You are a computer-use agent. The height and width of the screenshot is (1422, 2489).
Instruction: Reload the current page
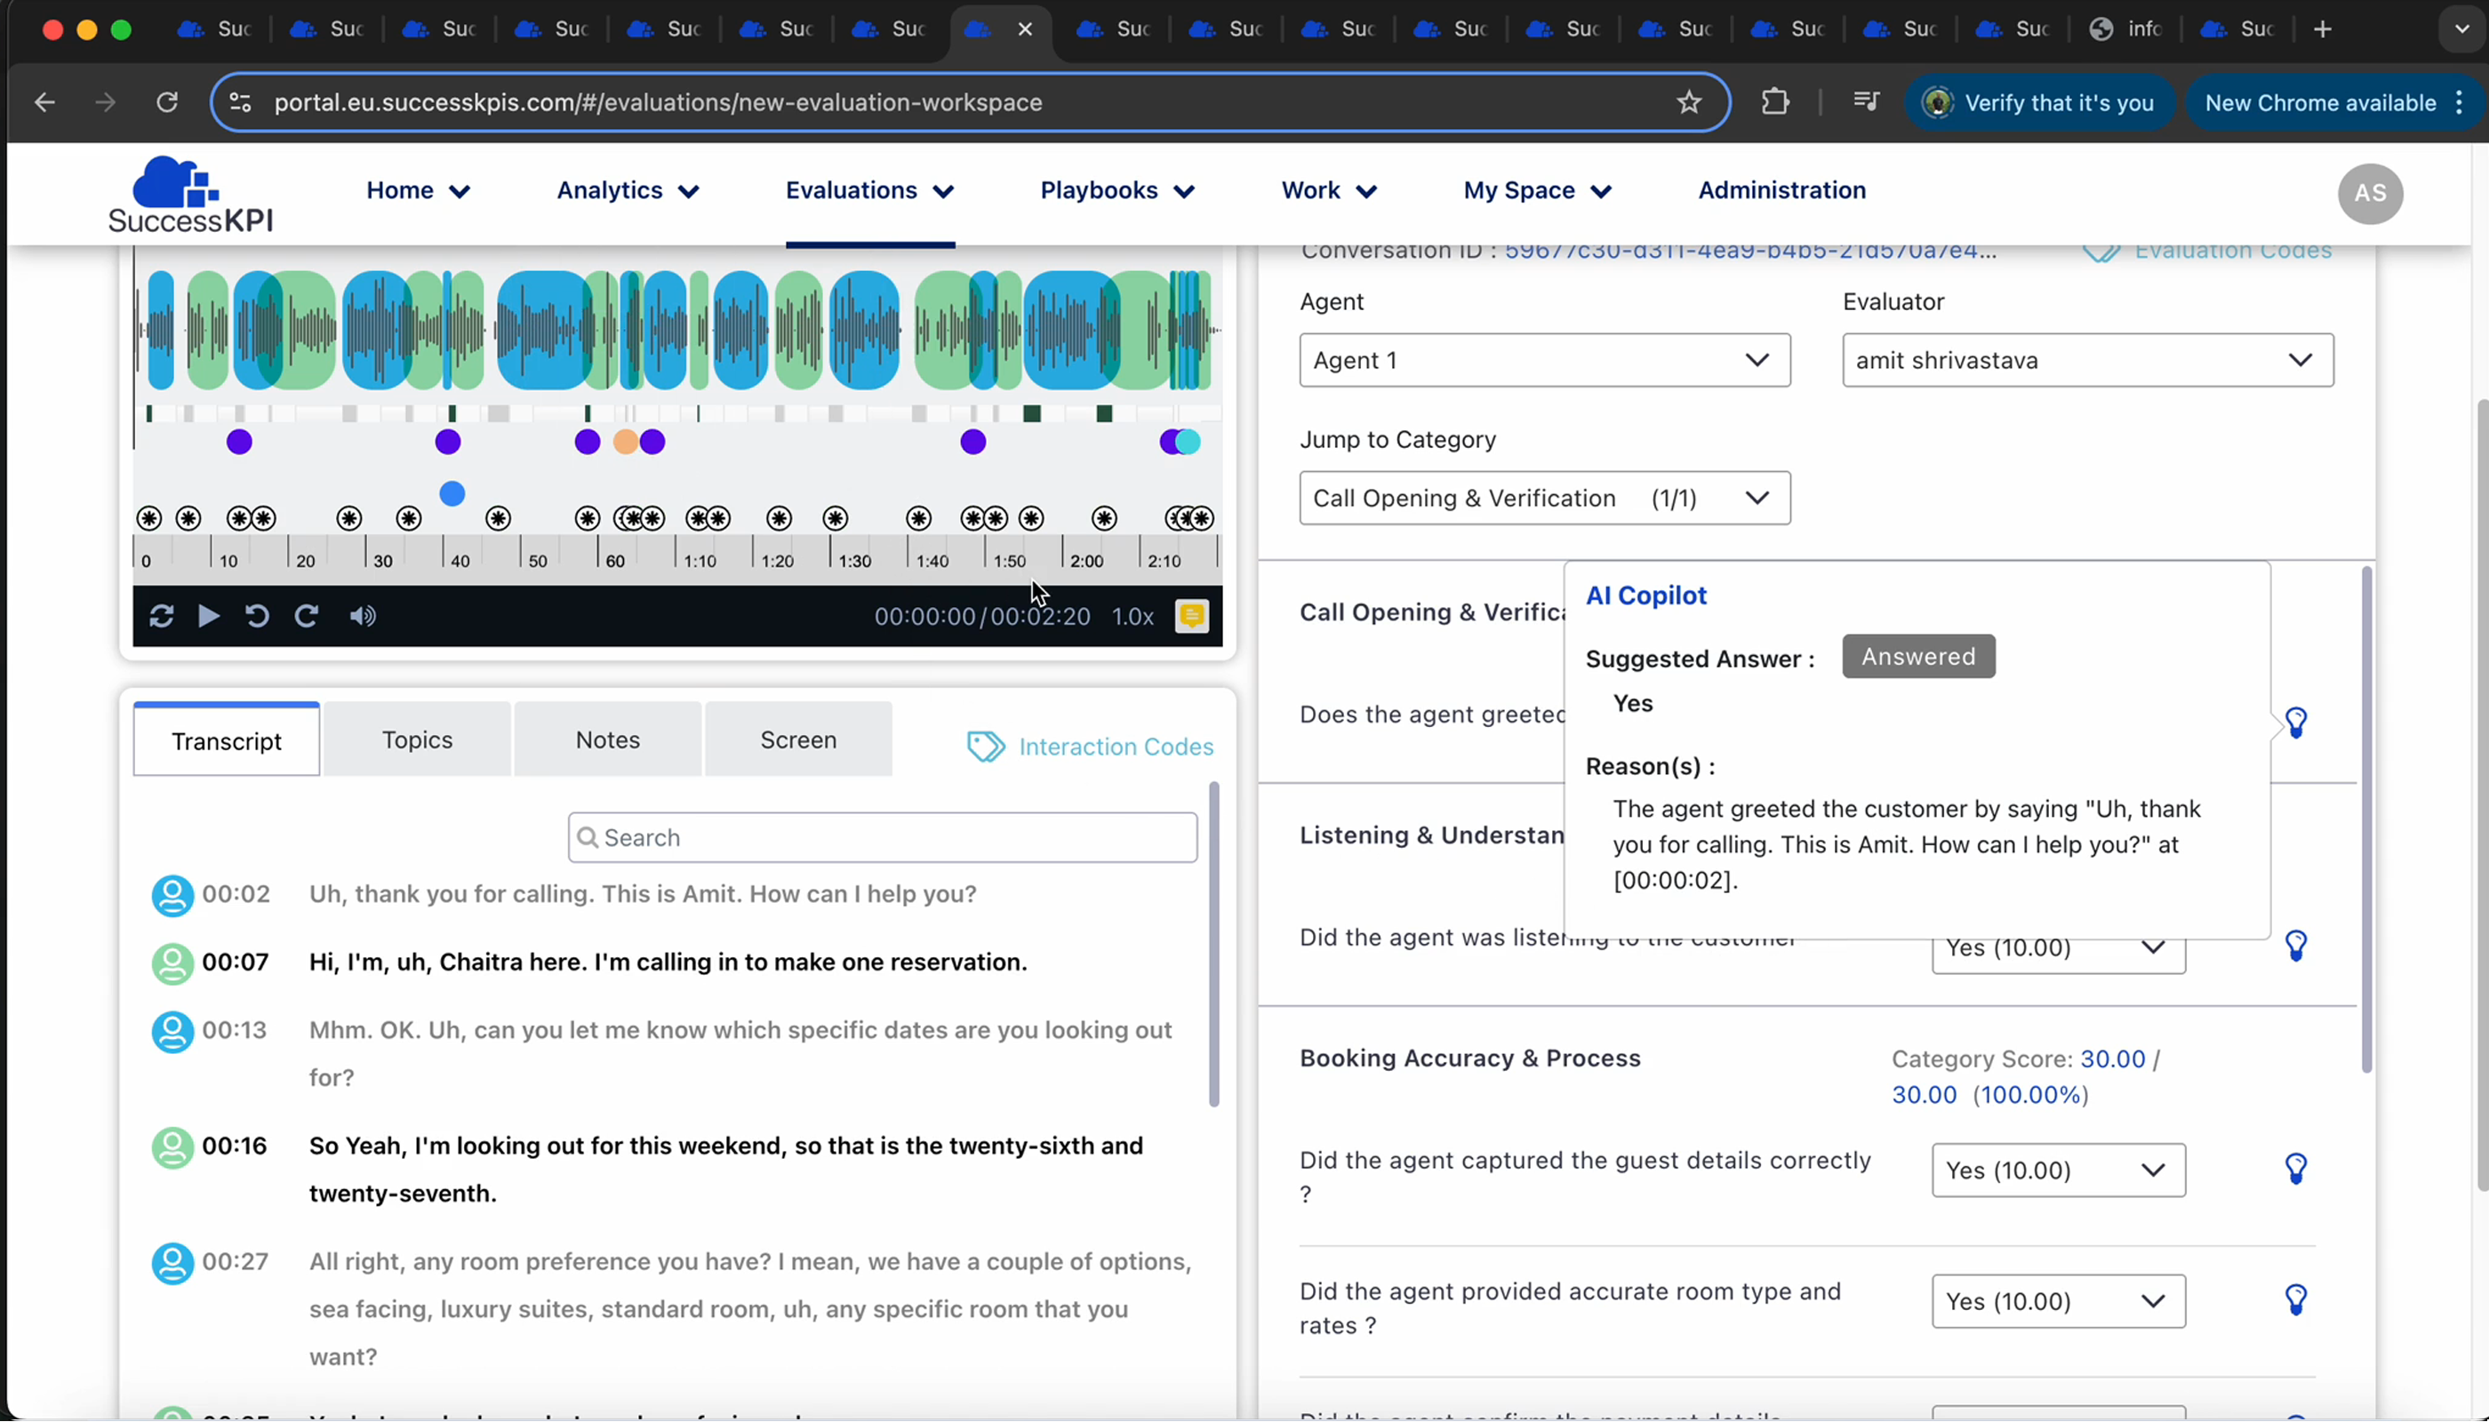167,101
